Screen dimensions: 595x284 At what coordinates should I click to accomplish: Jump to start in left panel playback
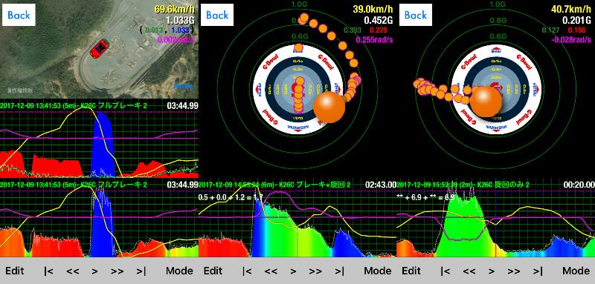(48, 271)
